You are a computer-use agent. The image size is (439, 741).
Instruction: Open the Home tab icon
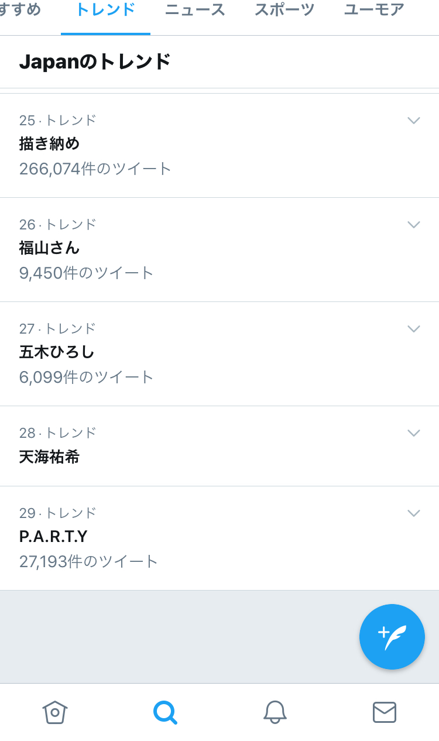click(x=55, y=712)
